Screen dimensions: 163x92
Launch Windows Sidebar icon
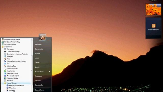tap(5, 78)
